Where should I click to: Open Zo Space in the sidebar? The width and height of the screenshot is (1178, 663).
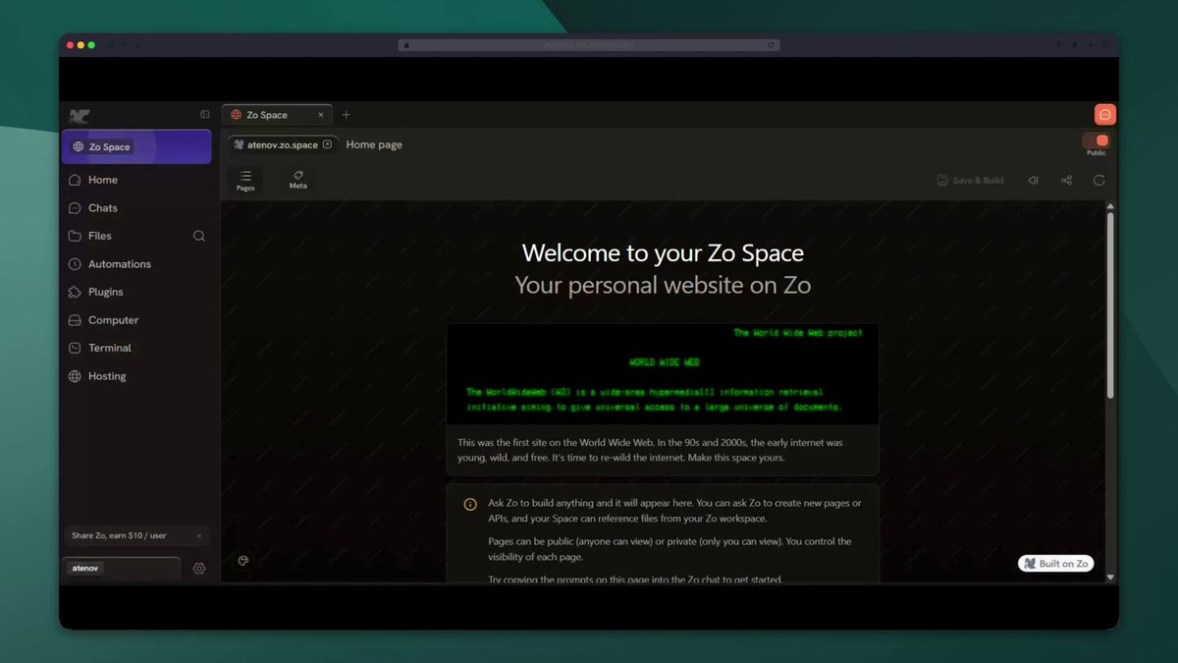136,146
